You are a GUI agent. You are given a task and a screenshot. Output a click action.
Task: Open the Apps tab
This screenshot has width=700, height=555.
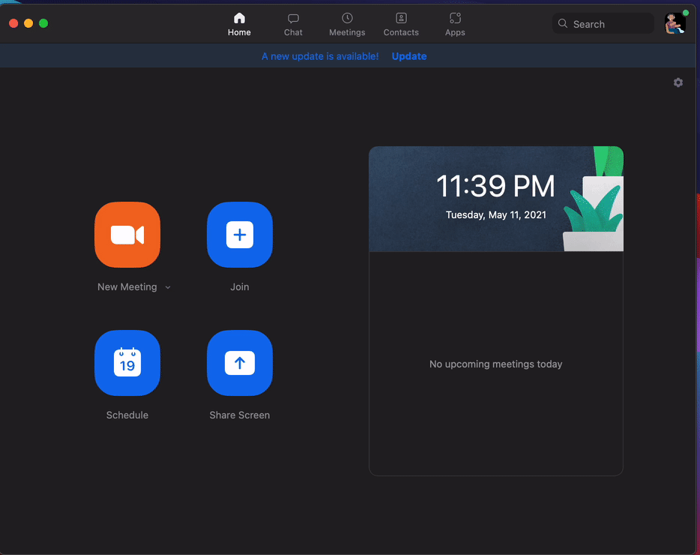[x=455, y=24]
